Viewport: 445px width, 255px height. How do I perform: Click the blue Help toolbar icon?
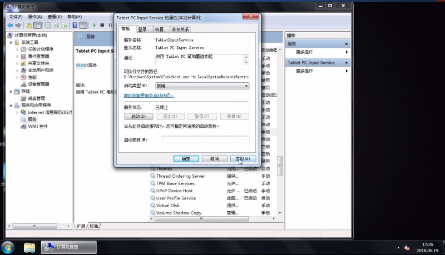[x=75, y=26]
